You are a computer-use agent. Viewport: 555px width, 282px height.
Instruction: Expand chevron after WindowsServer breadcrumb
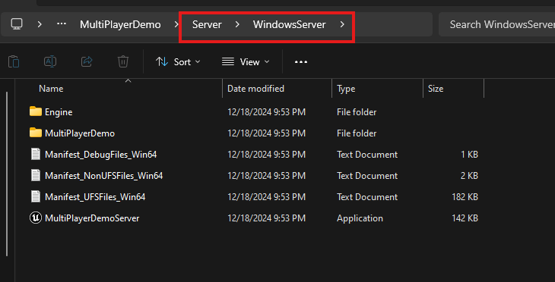click(x=342, y=24)
